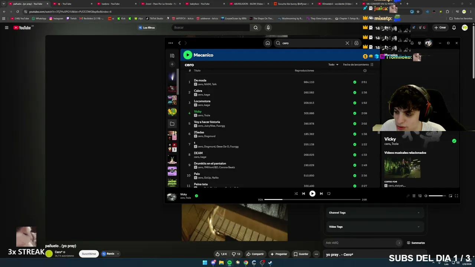Open Steam from the taskbar

pyautogui.click(x=270, y=263)
